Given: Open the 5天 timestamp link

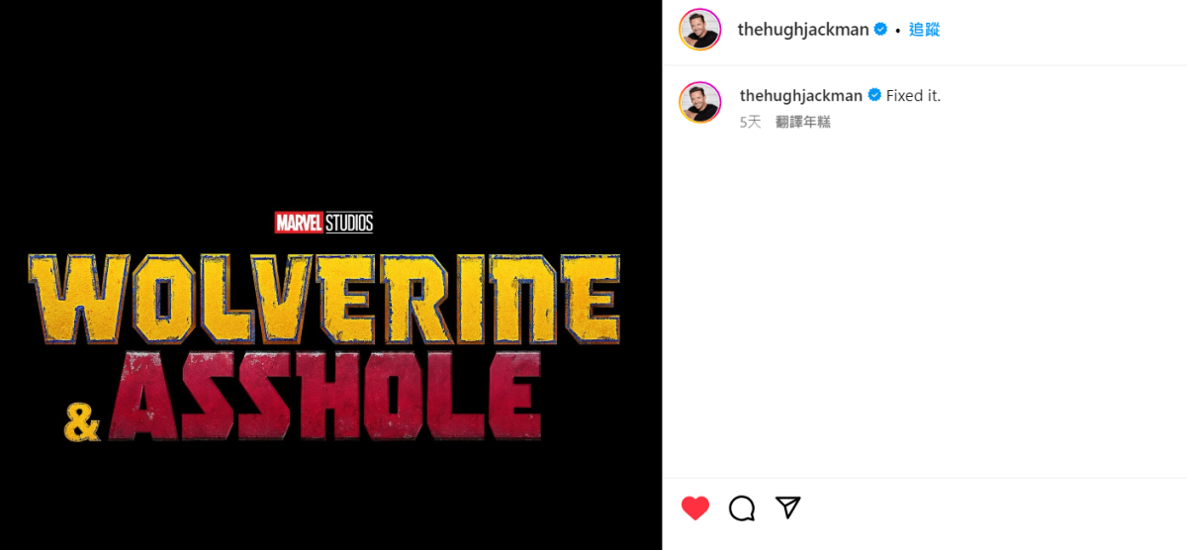Looking at the screenshot, I should click(x=751, y=122).
